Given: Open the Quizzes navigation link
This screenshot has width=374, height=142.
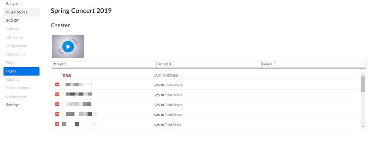Looking at the screenshot, I should (13, 80).
